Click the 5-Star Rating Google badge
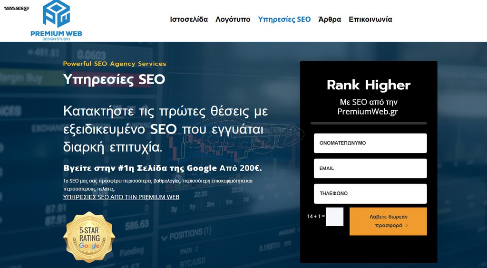The width and height of the screenshot is (487, 268). (x=89, y=237)
